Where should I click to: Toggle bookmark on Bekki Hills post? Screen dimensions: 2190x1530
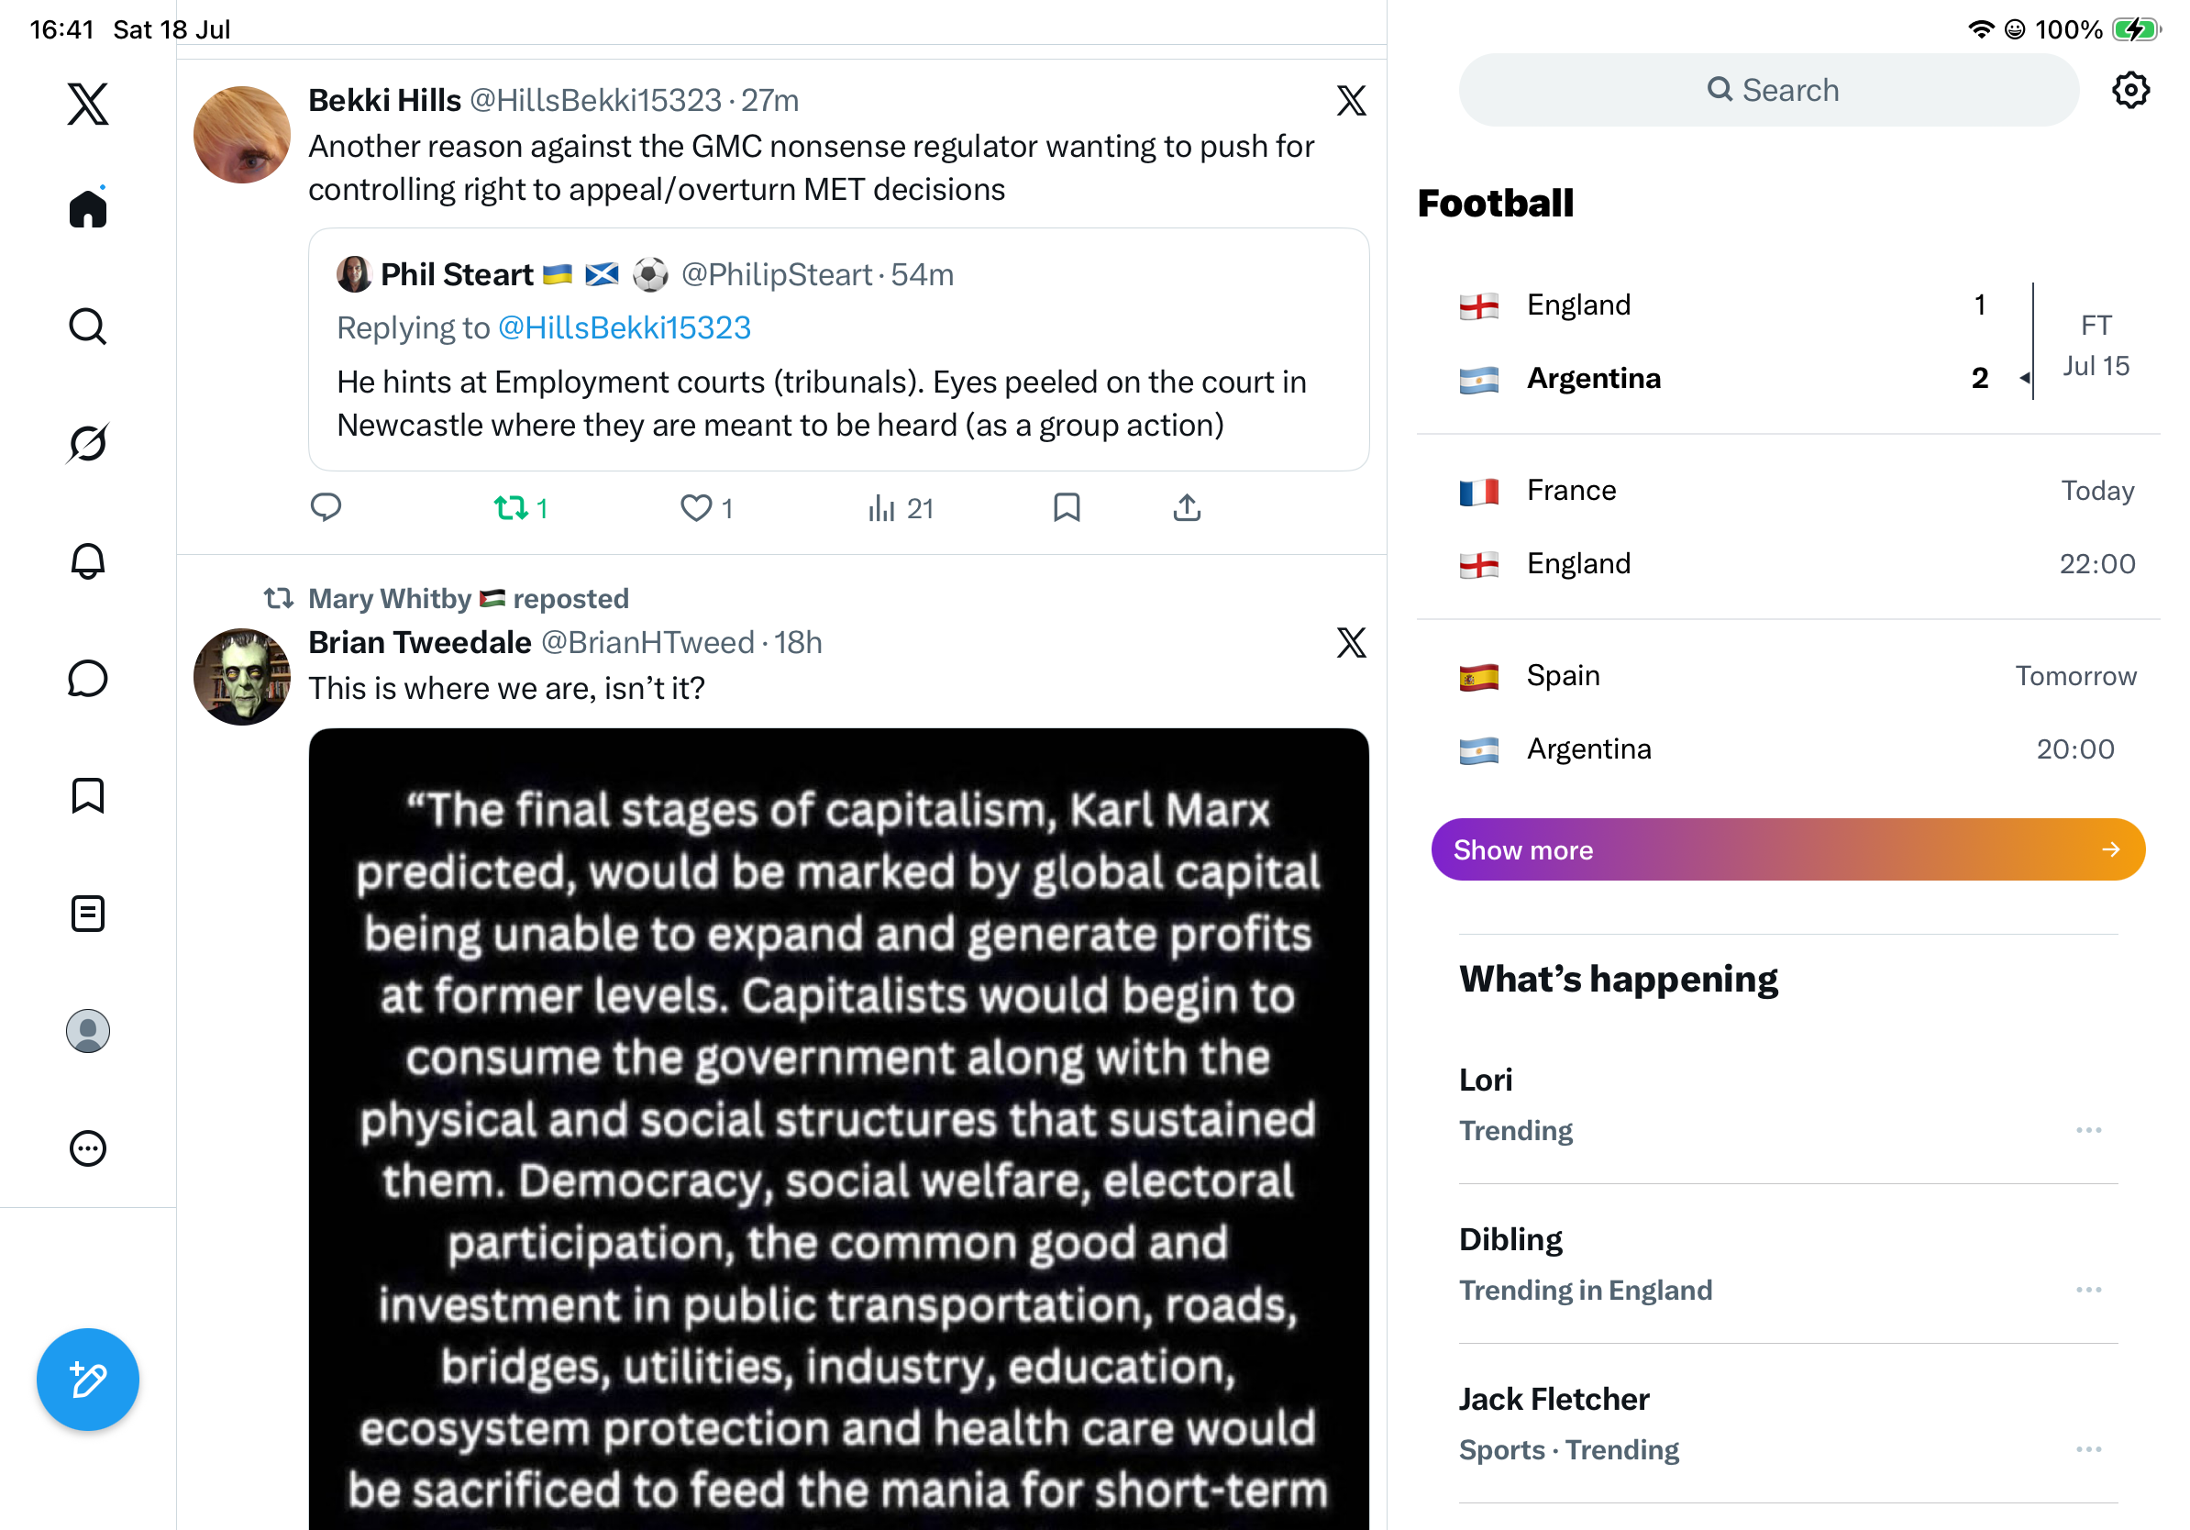pos(1067,507)
